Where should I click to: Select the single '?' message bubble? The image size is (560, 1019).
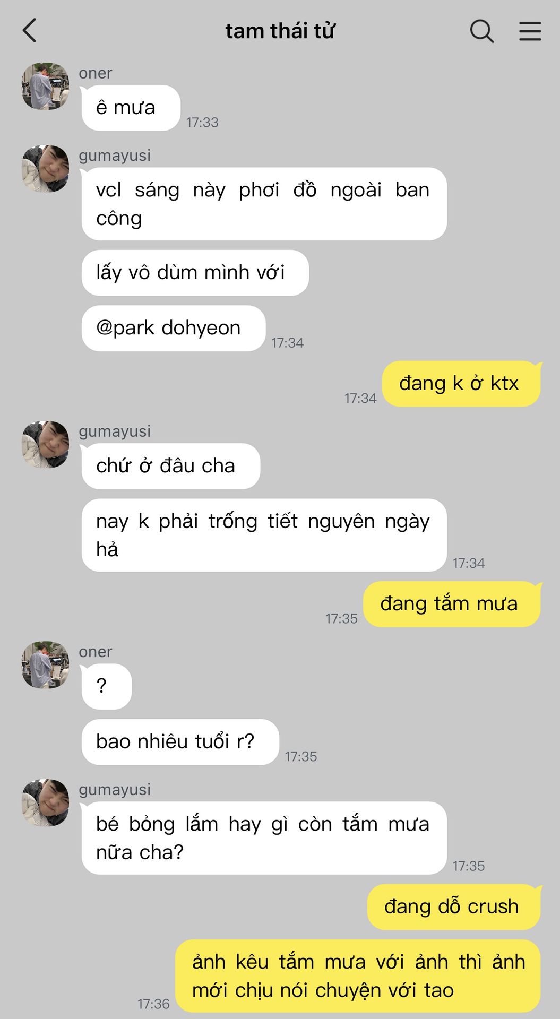coord(106,686)
